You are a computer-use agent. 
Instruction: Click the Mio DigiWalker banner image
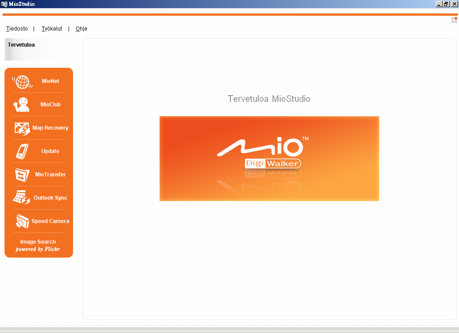pos(269,158)
